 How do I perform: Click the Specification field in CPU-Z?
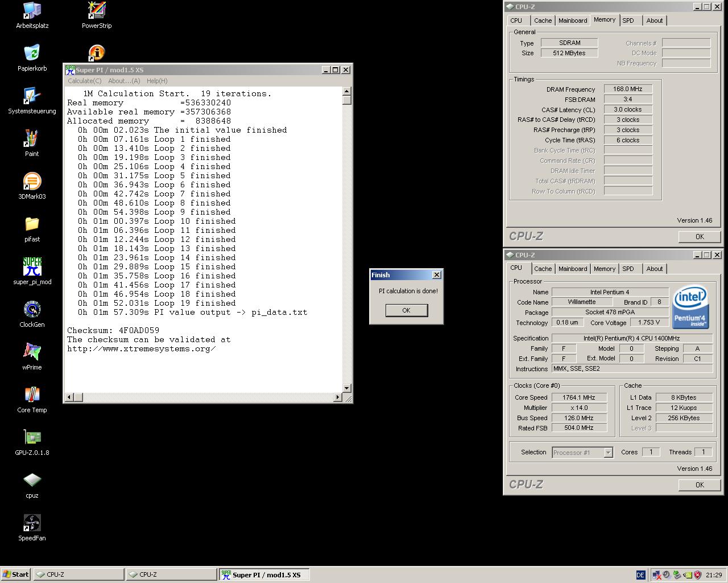click(x=631, y=338)
